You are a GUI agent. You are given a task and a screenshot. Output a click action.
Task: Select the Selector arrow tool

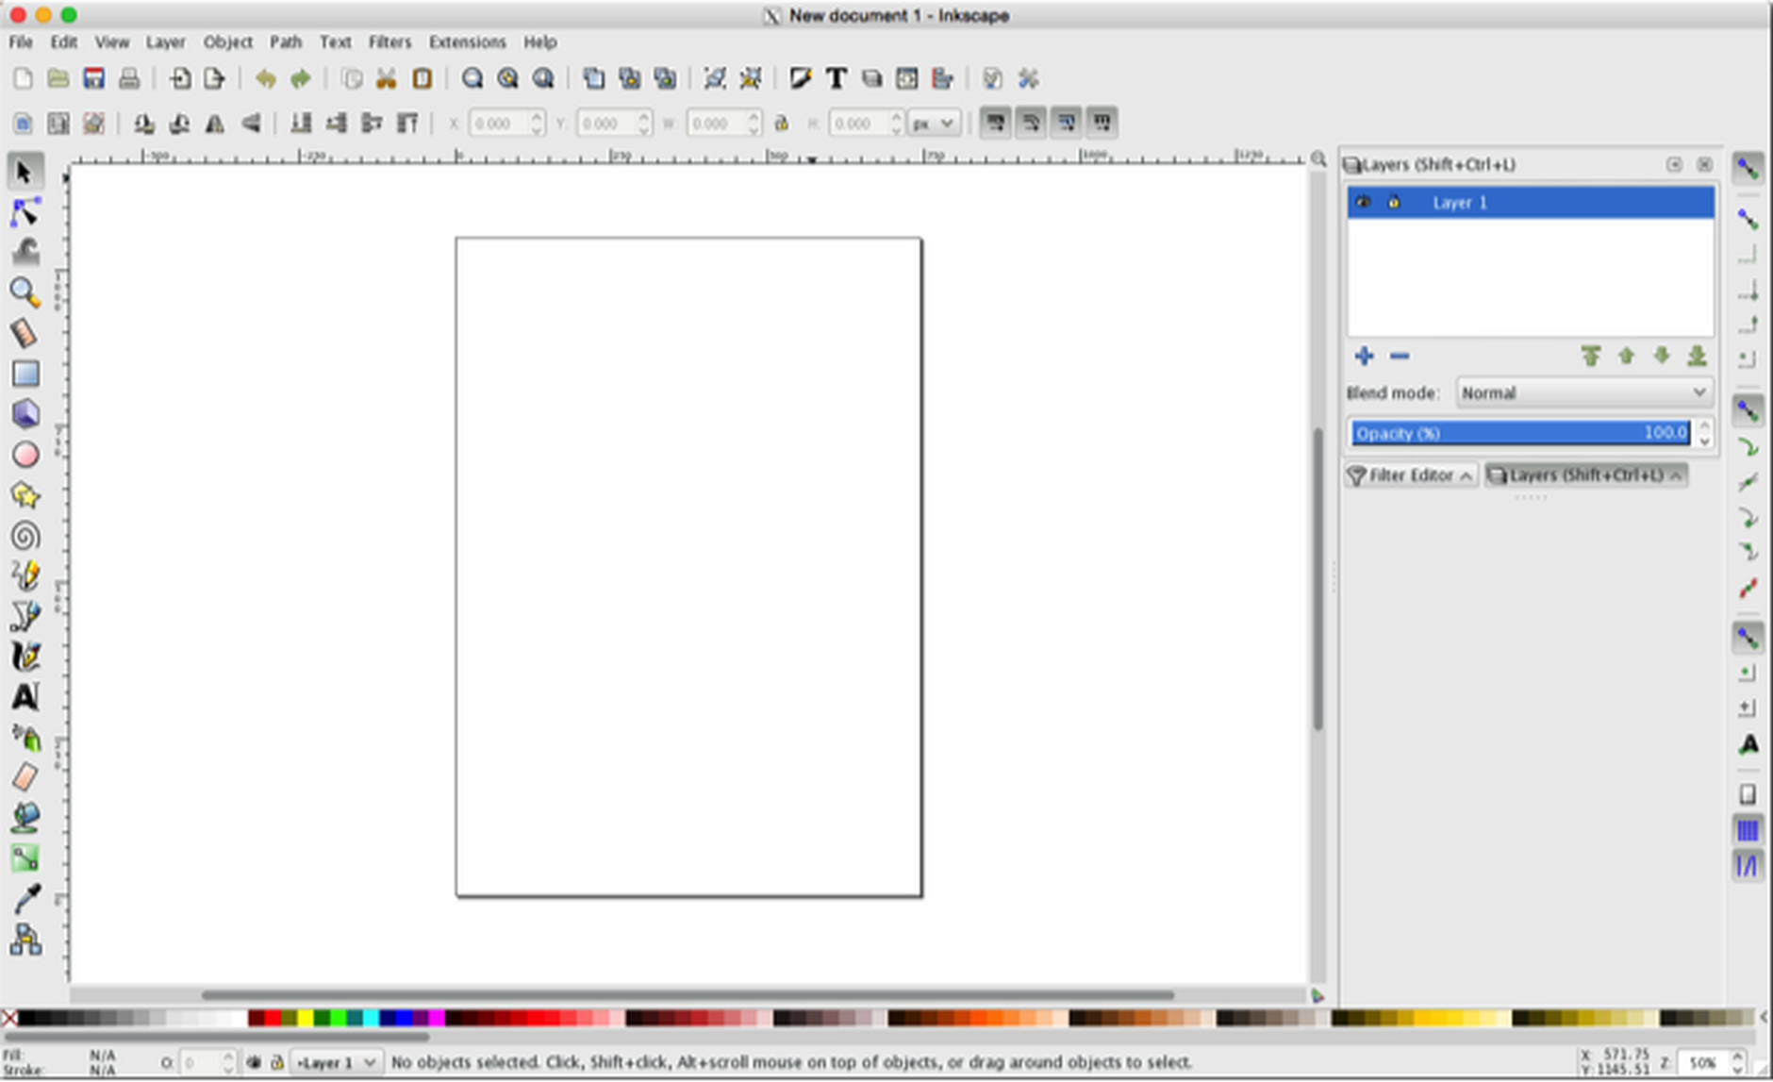(25, 172)
